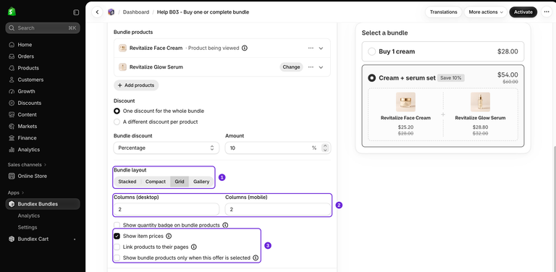
Task: Click Change button for Glow Serum
Action: 291,67
